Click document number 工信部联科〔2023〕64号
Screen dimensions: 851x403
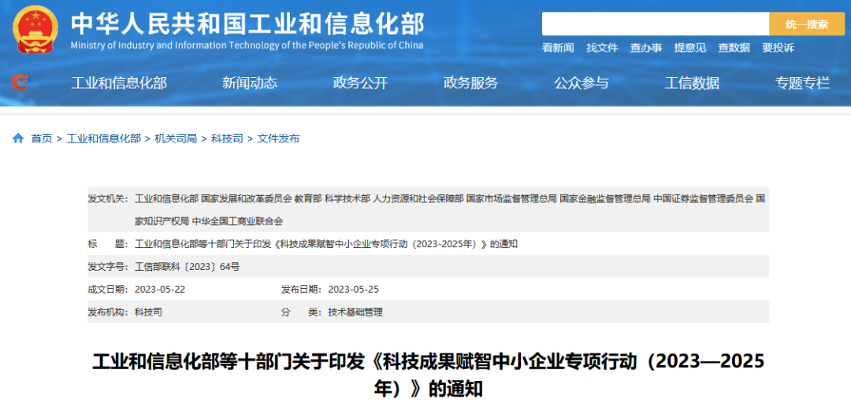(x=188, y=266)
